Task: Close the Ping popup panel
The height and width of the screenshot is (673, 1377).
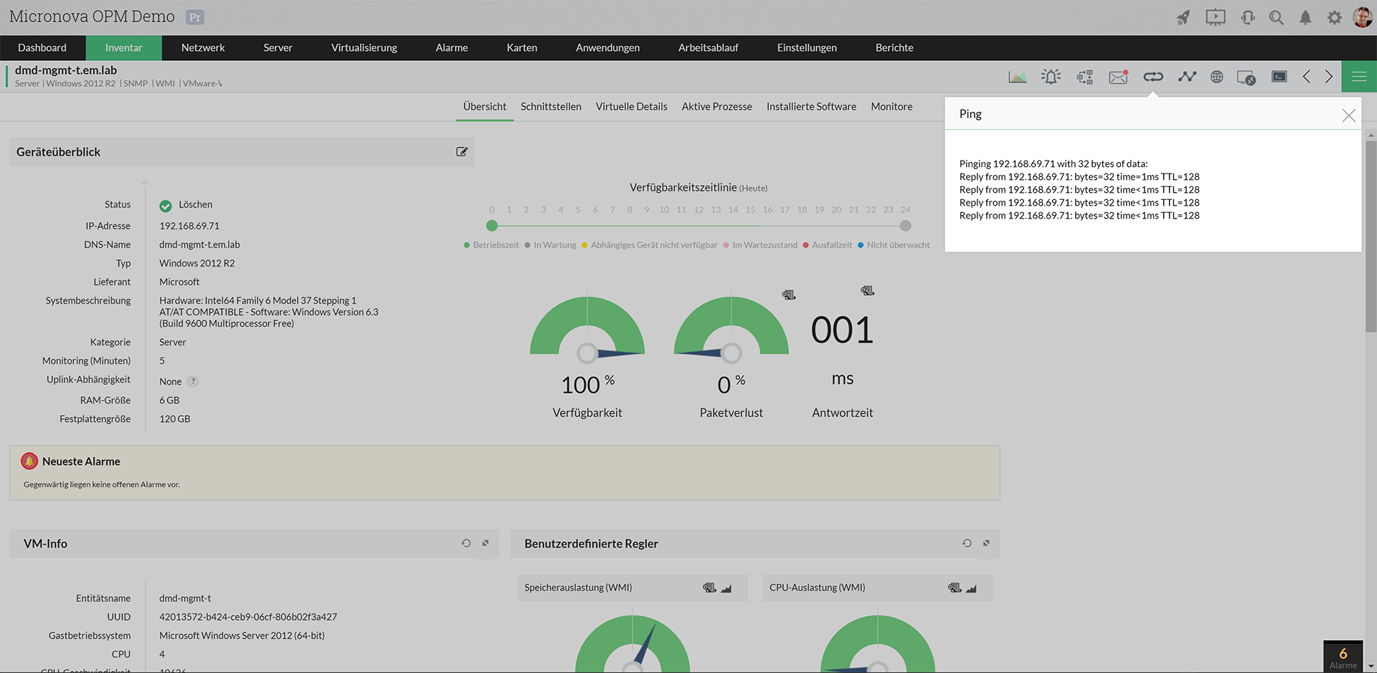Action: (1348, 115)
